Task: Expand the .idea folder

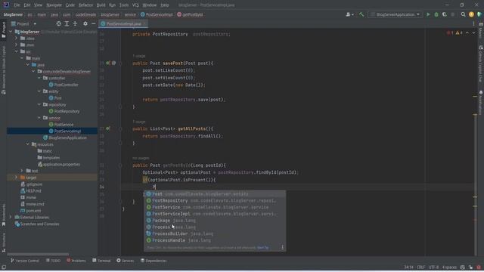Action: point(17,39)
